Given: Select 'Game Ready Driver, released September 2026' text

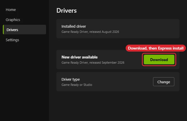Looking at the screenshot, I should 93,63.
